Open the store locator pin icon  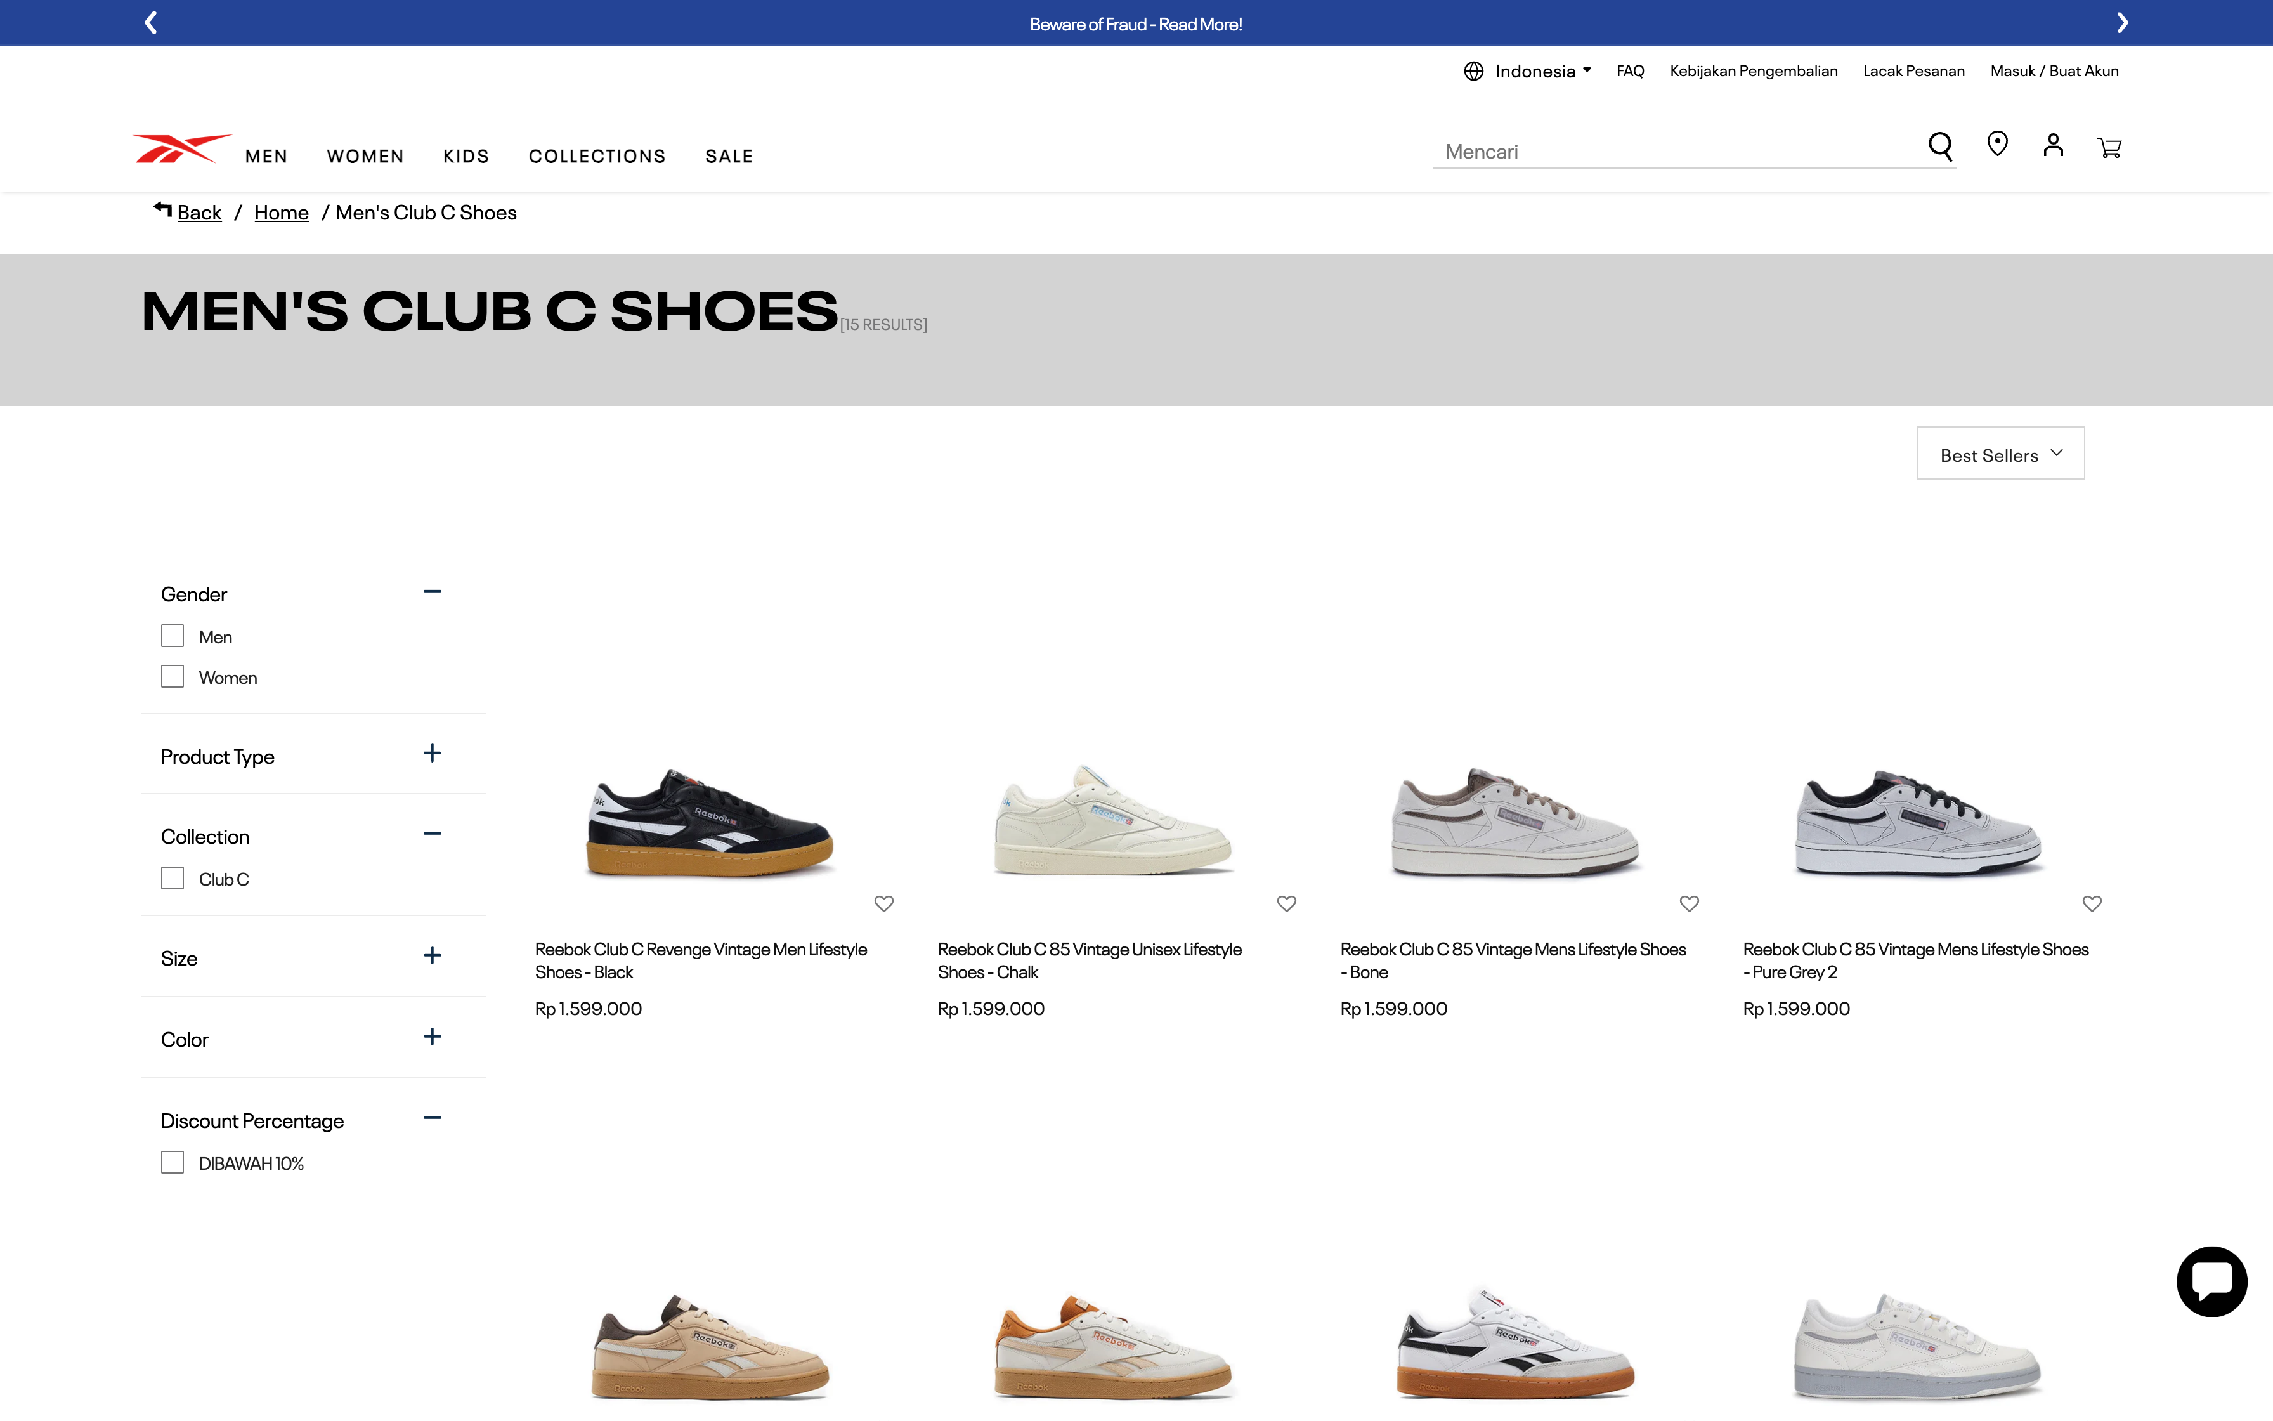(1997, 144)
